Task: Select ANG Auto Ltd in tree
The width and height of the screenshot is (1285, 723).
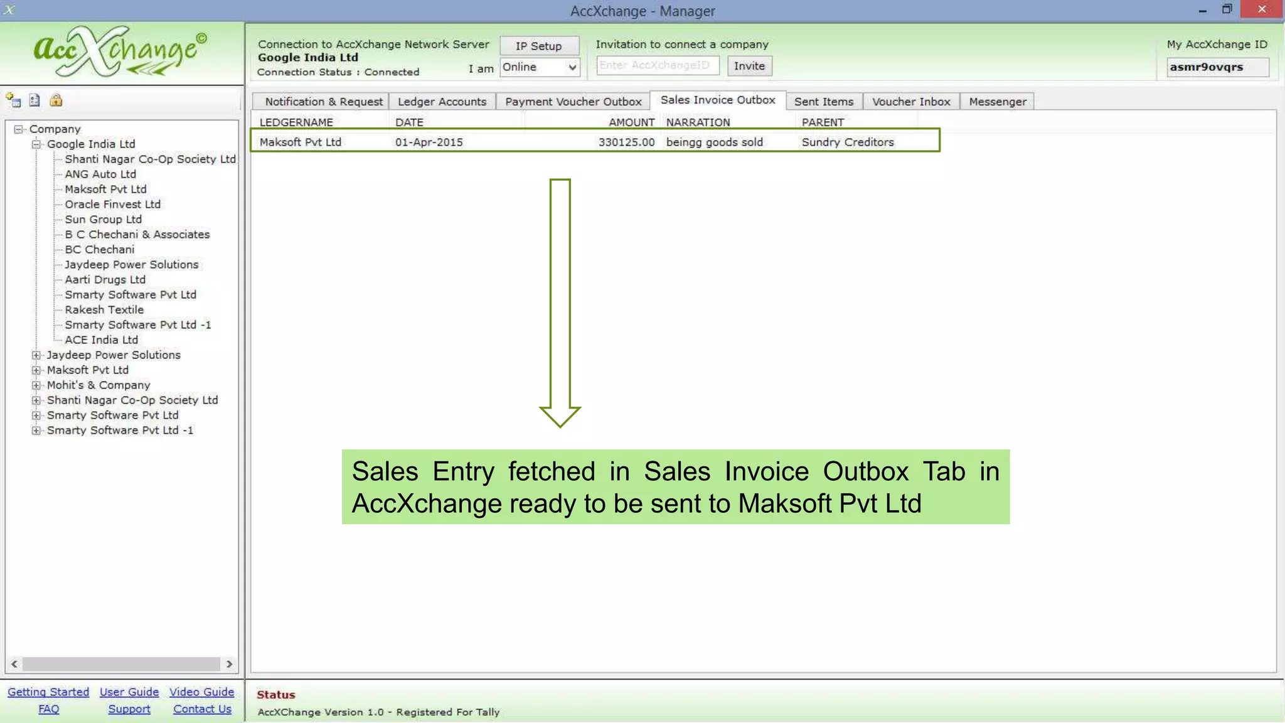Action: (100, 174)
